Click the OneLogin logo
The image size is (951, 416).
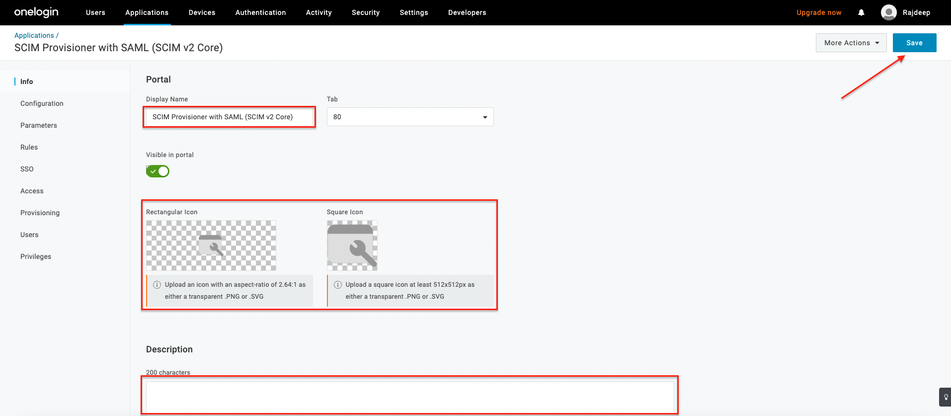click(36, 12)
